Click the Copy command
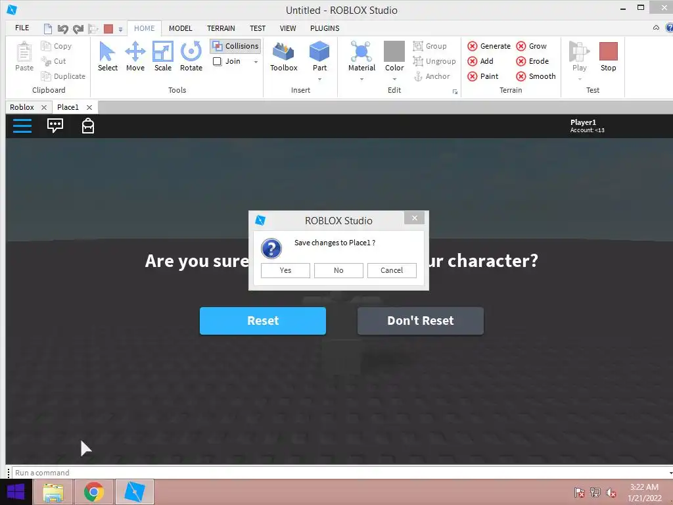This screenshot has width=673, height=505. coord(57,46)
